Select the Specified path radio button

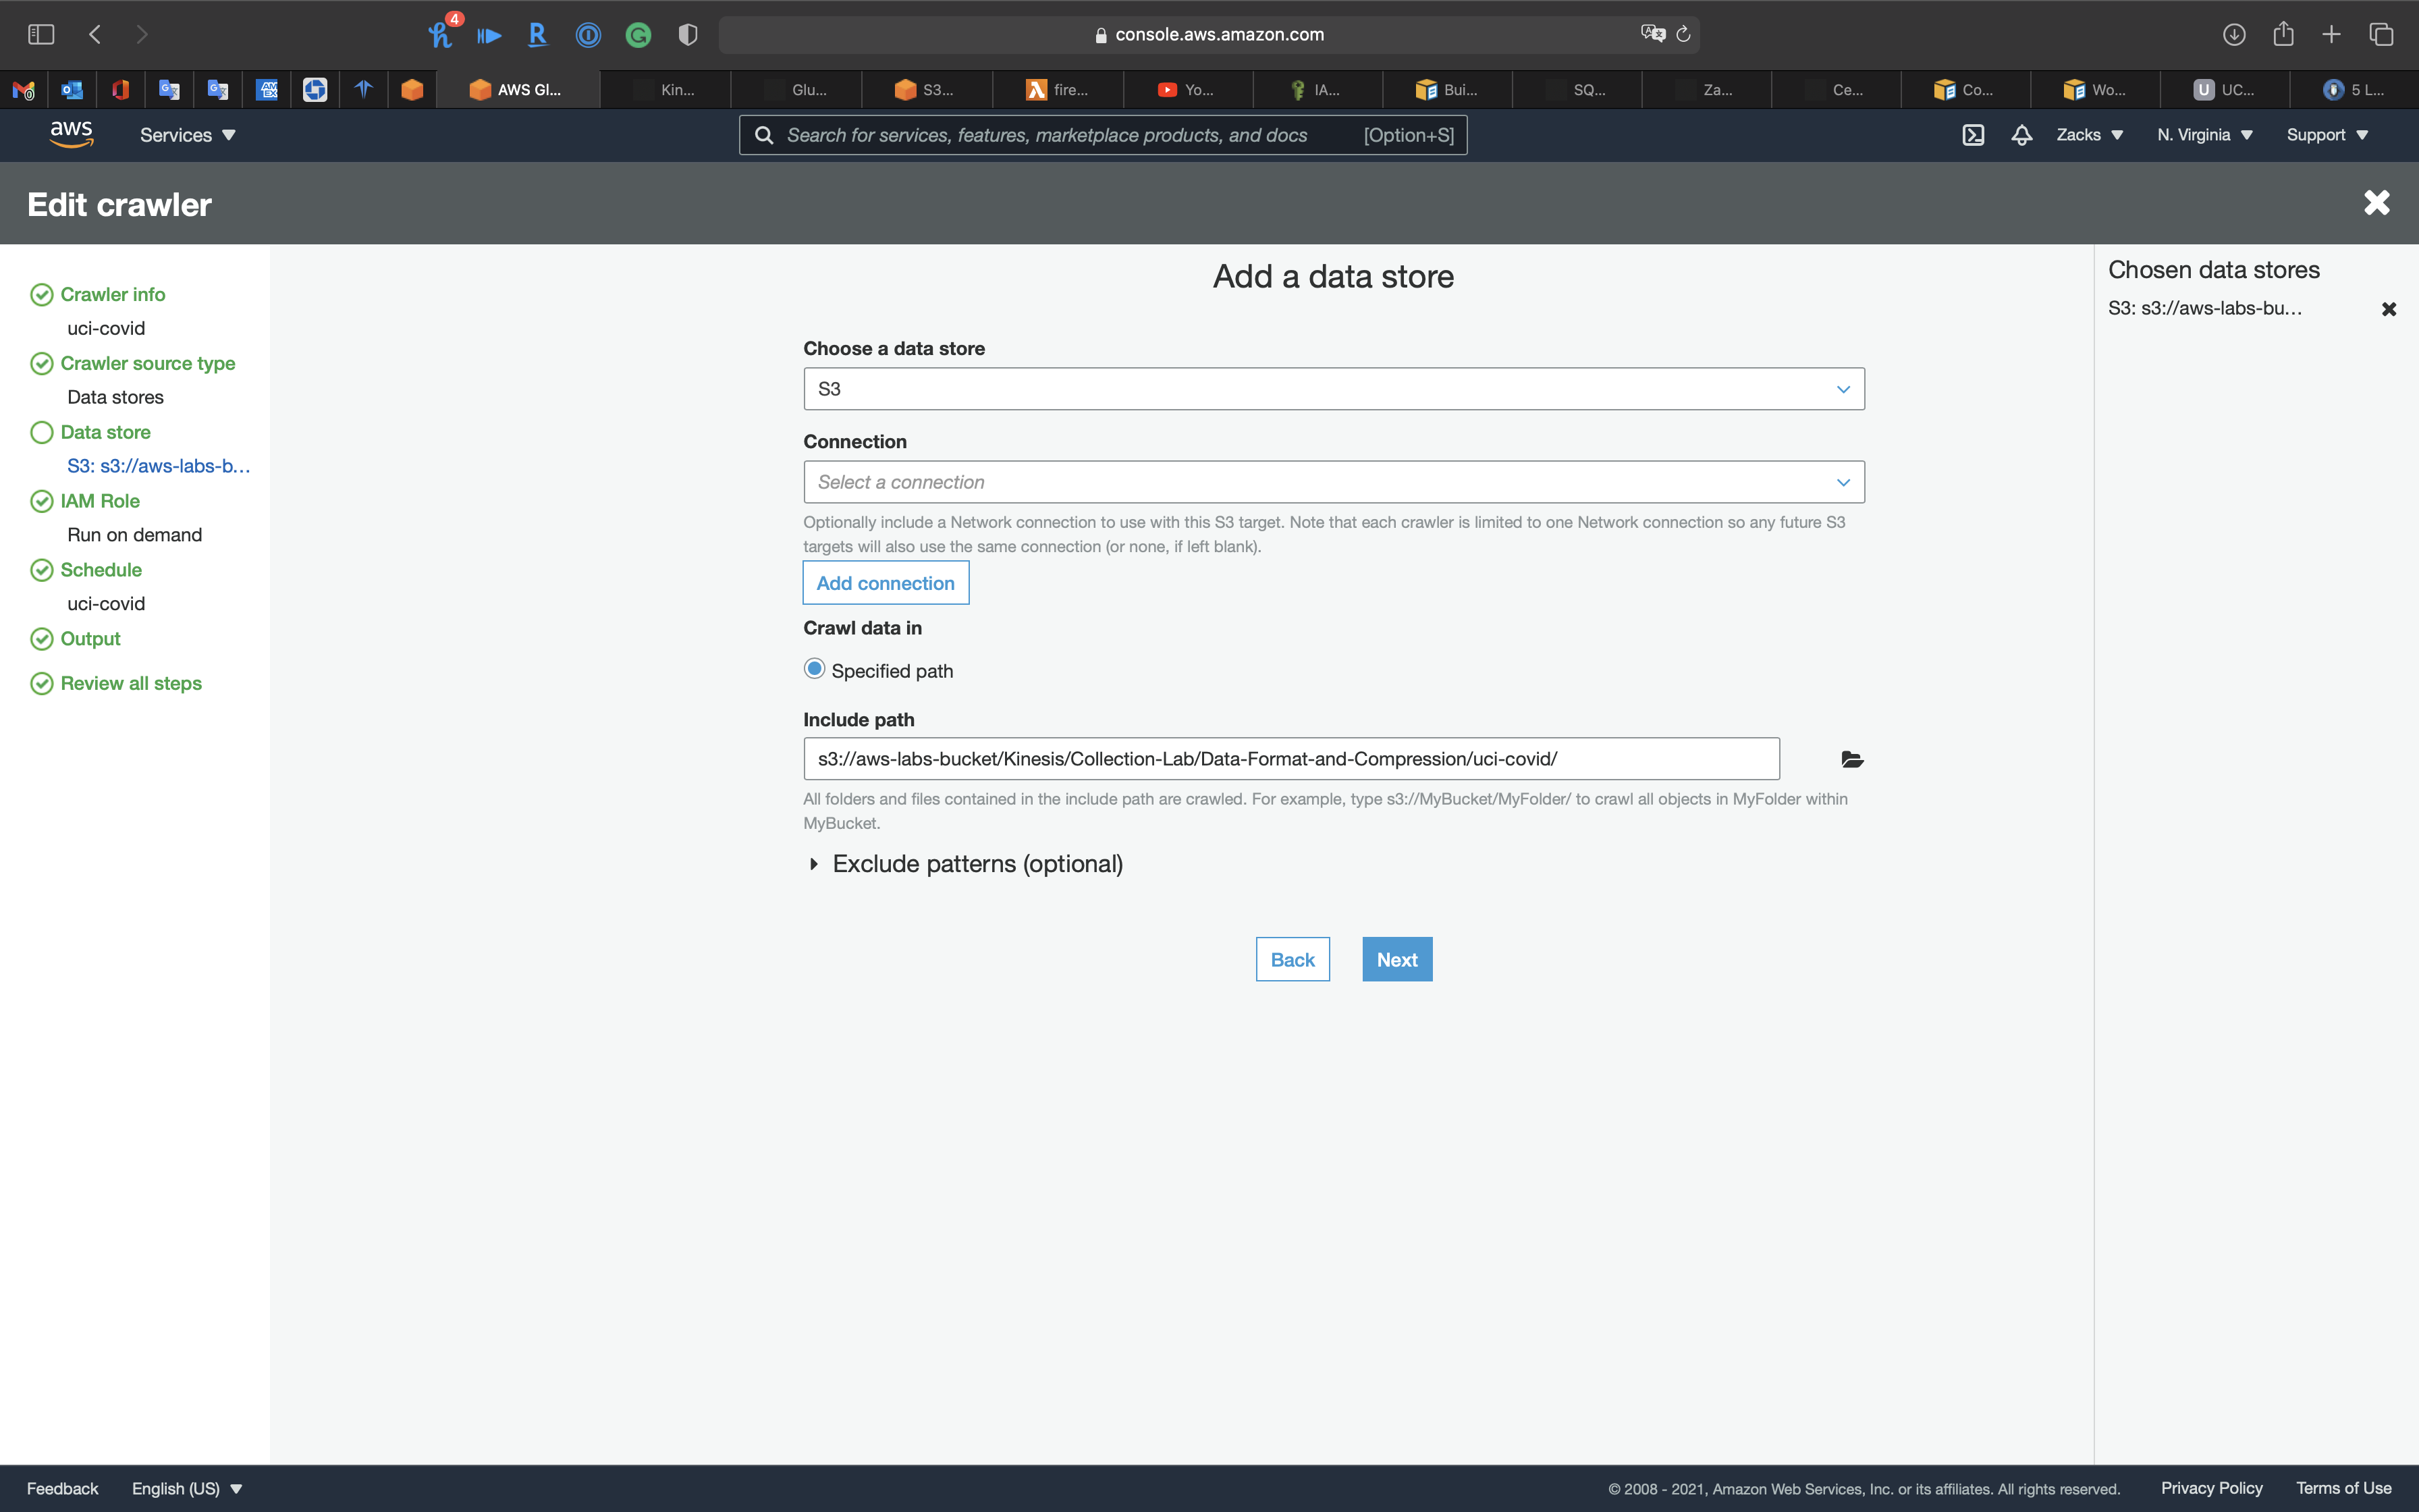[x=815, y=669]
